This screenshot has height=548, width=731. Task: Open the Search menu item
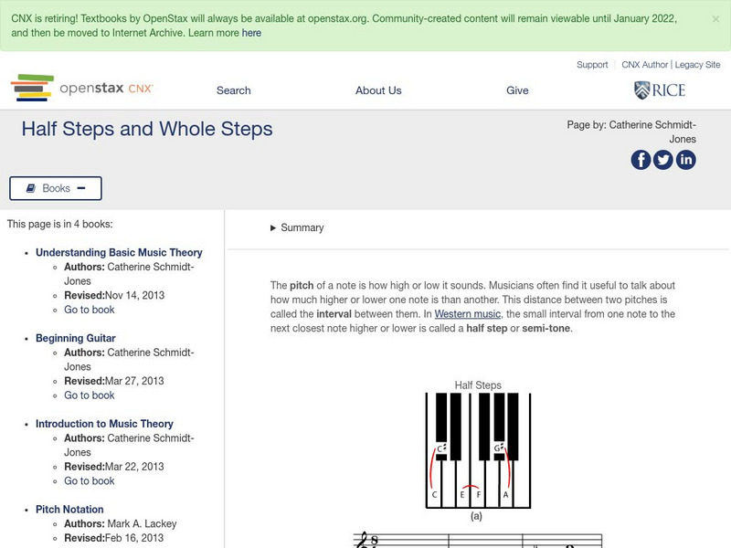[233, 90]
